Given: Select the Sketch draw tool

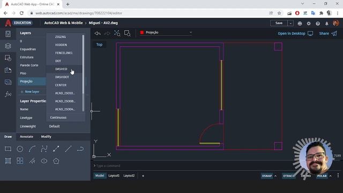Looking at the screenshot, I should (x=32, y=161).
